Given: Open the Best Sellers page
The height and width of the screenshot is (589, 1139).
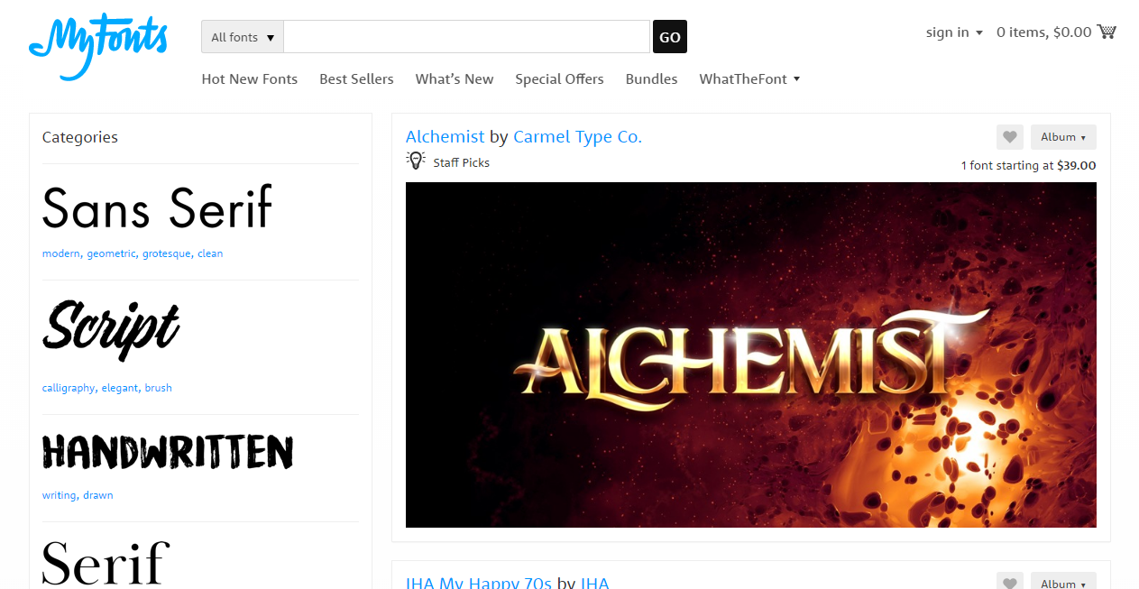Looking at the screenshot, I should [356, 79].
